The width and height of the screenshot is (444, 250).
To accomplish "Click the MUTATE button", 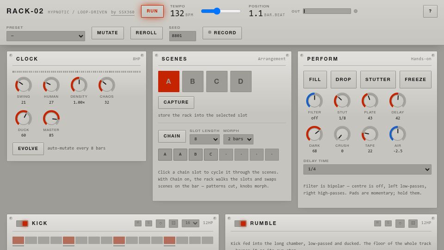I will pyautogui.click(x=108, y=33).
